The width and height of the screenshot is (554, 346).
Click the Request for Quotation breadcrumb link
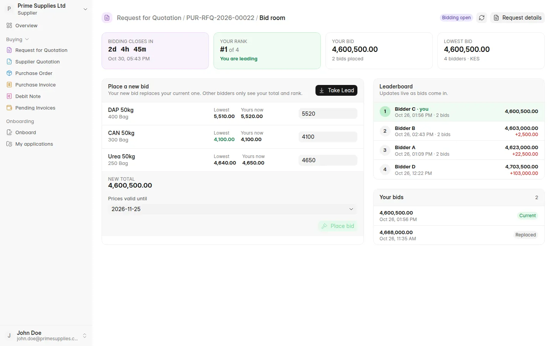tap(149, 18)
